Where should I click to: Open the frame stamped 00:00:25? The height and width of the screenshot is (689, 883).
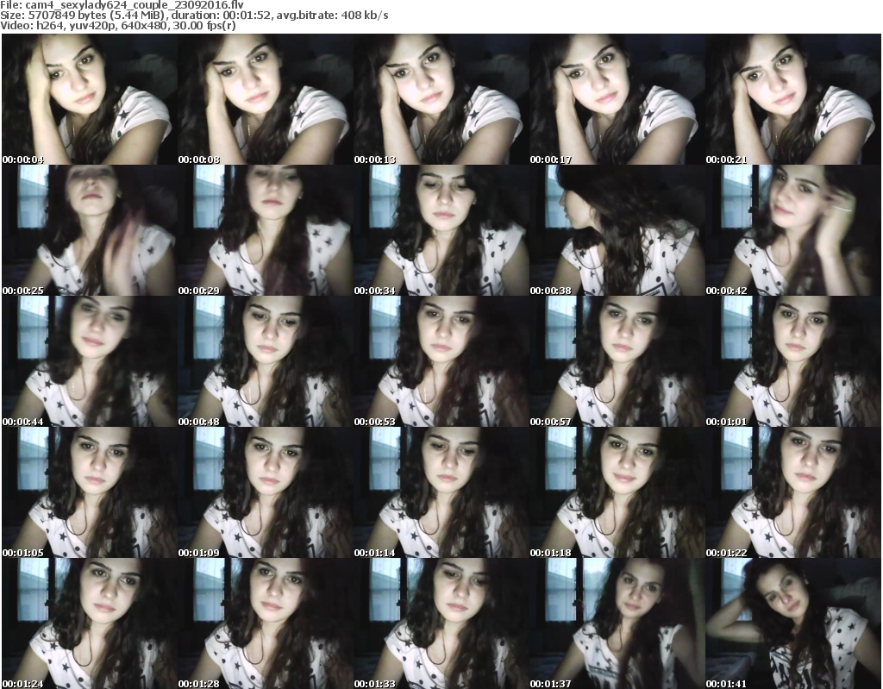click(90, 230)
